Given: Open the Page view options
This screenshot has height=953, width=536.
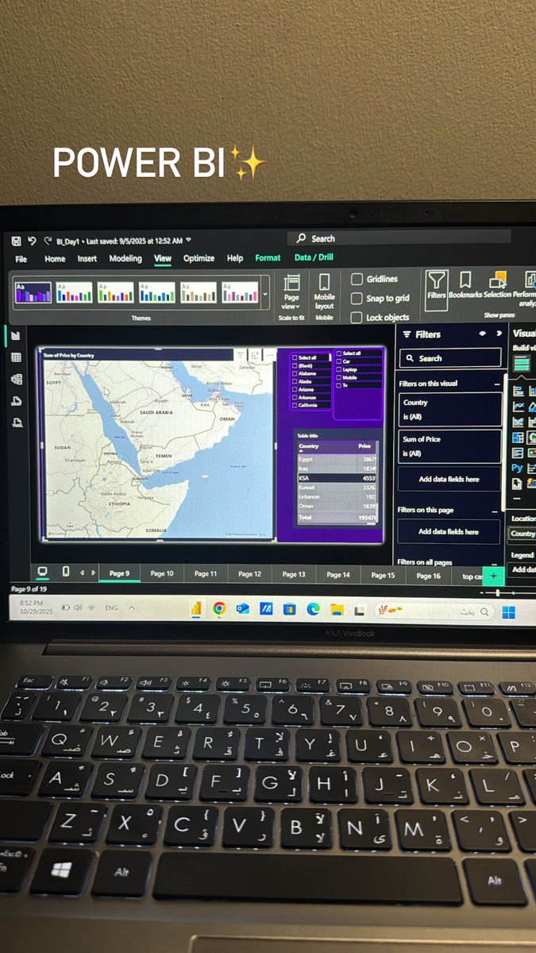Looking at the screenshot, I should point(291,292).
